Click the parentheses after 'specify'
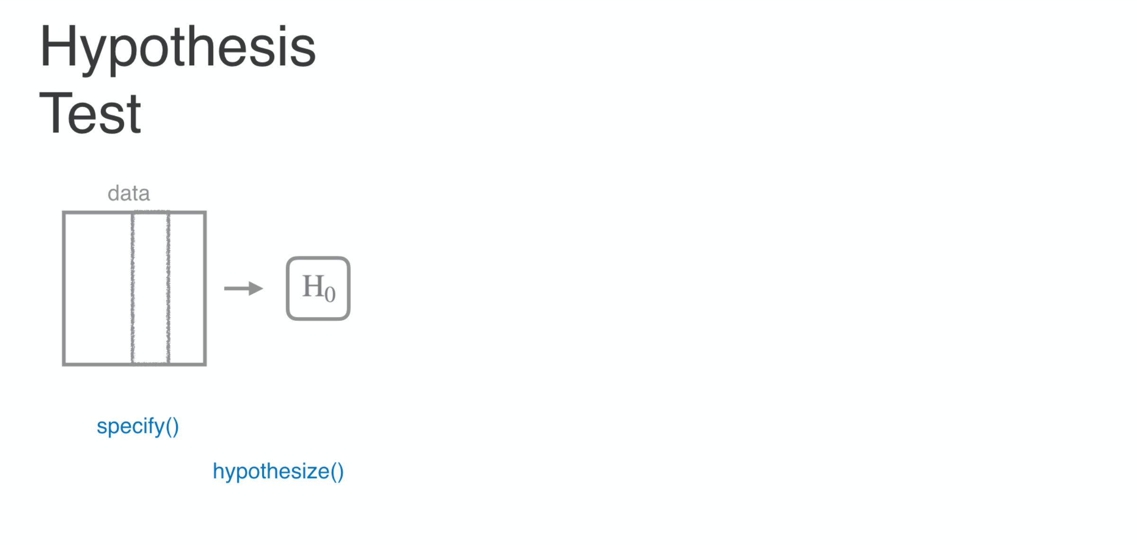The width and height of the screenshot is (1137, 545). pyautogui.click(x=173, y=427)
